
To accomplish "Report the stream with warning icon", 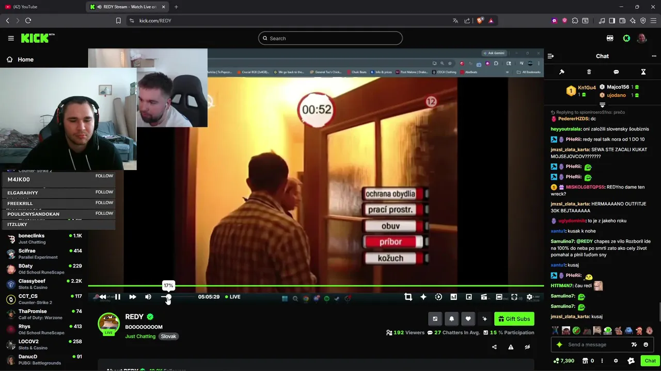I will (x=511, y=347).
